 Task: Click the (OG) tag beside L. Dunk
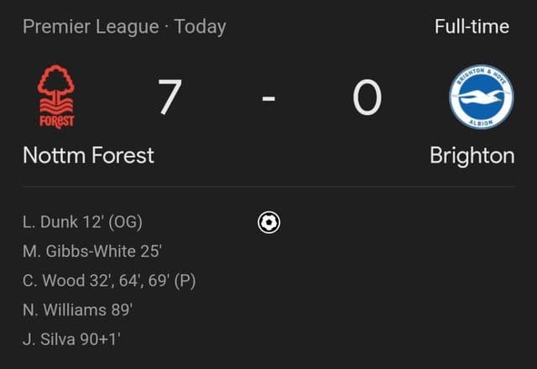click(125, 222)
